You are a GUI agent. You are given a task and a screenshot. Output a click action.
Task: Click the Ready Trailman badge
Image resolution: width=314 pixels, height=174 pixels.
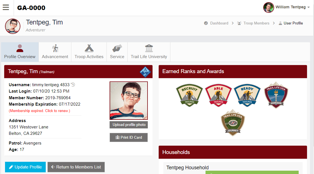(247, 95)
